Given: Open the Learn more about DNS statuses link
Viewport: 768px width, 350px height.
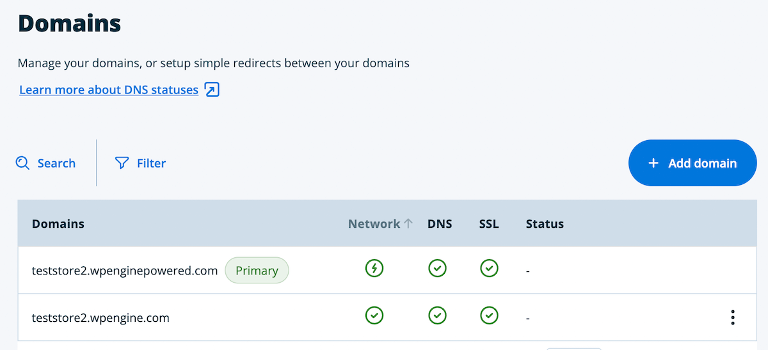Looking at the screenshot, I should [109, 90].
